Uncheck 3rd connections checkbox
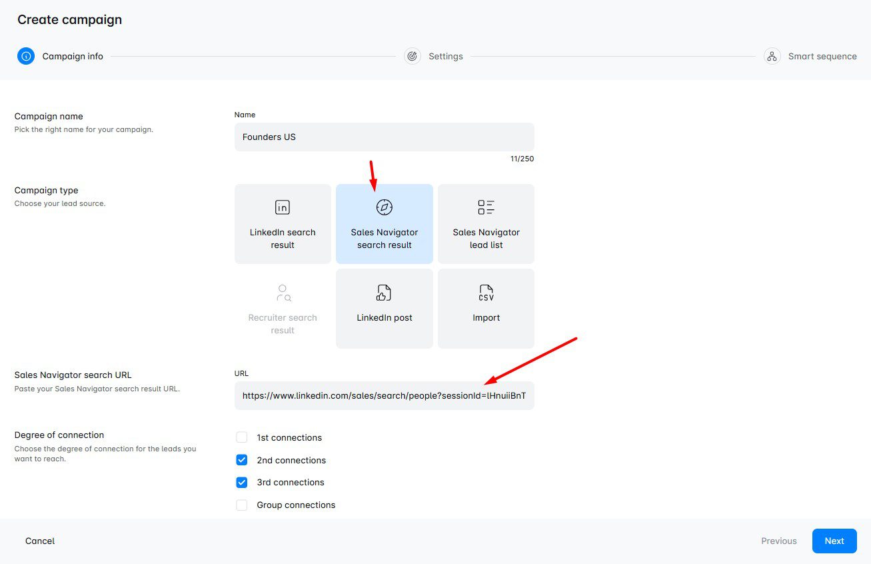This screenshot has width=871, height=564. click(x=242, y=482)
